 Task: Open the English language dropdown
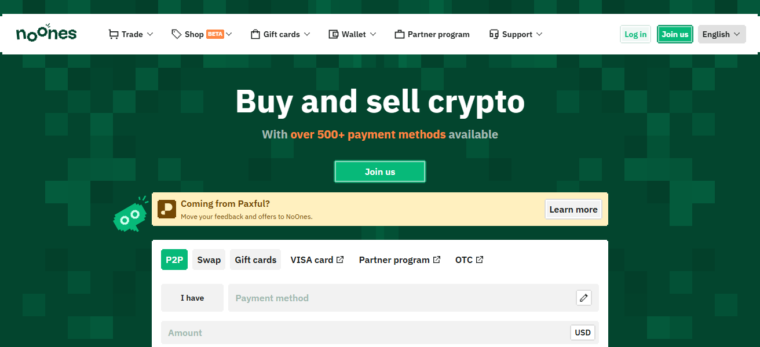pyautogui.click(x=721, y=34)
